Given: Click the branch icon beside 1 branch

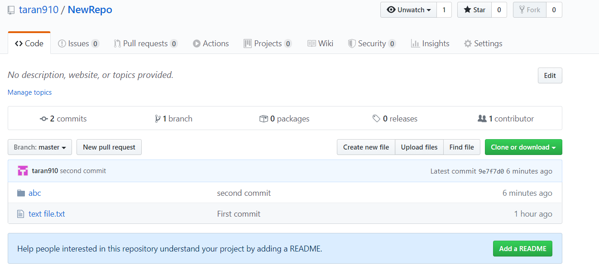Looking at the screenshot, I should (x=158, y=119).
